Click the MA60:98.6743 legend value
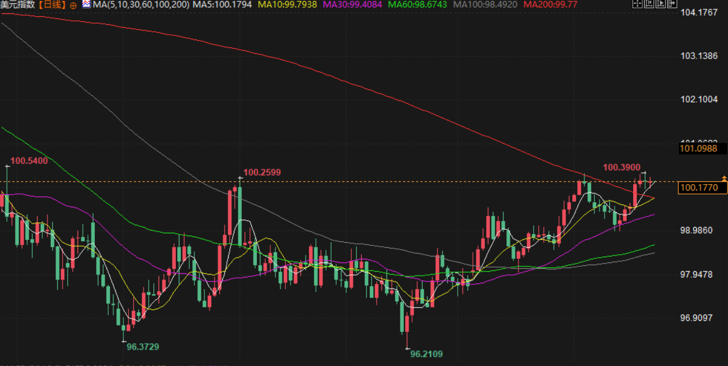This screenshot has height=366, width=728. point(417,4)
